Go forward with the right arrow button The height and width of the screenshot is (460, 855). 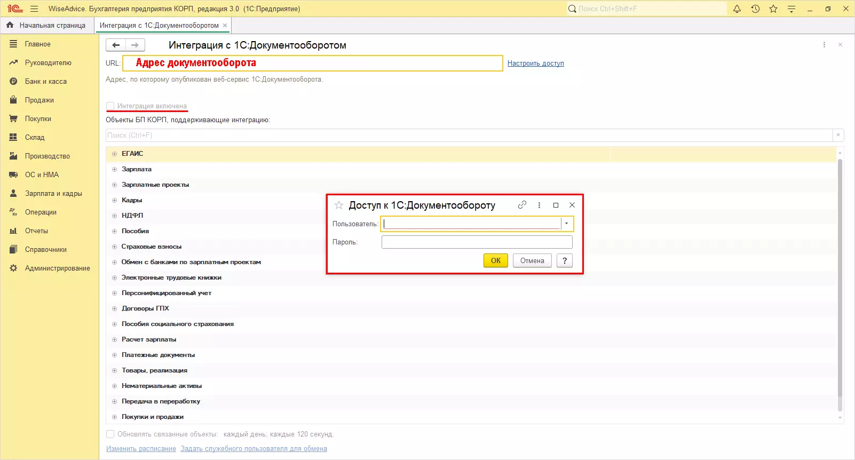pyautogui.click(x=135, y=45)
